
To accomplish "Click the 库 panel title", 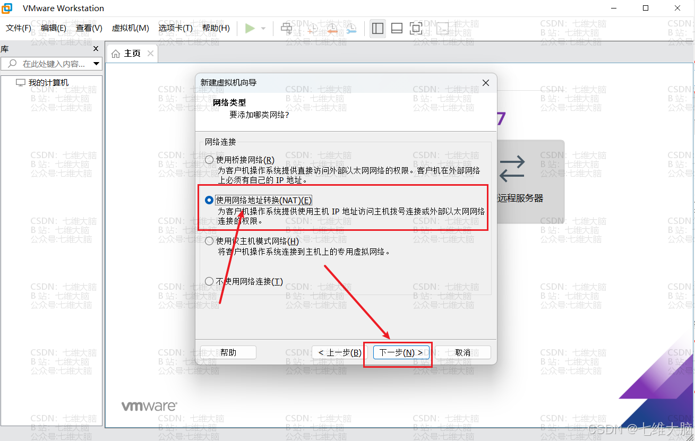I will pos(4,49).
